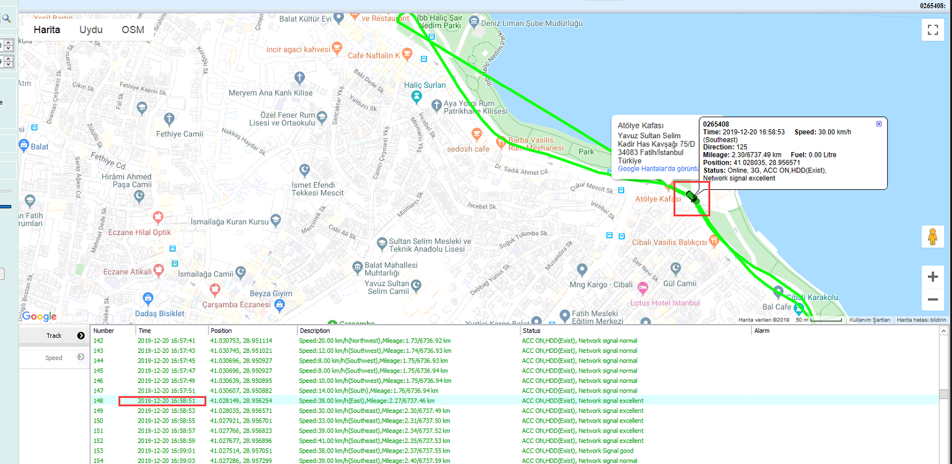Click the vehicle marker on the route
The image size is (952, 464).
tap(692, 197)
